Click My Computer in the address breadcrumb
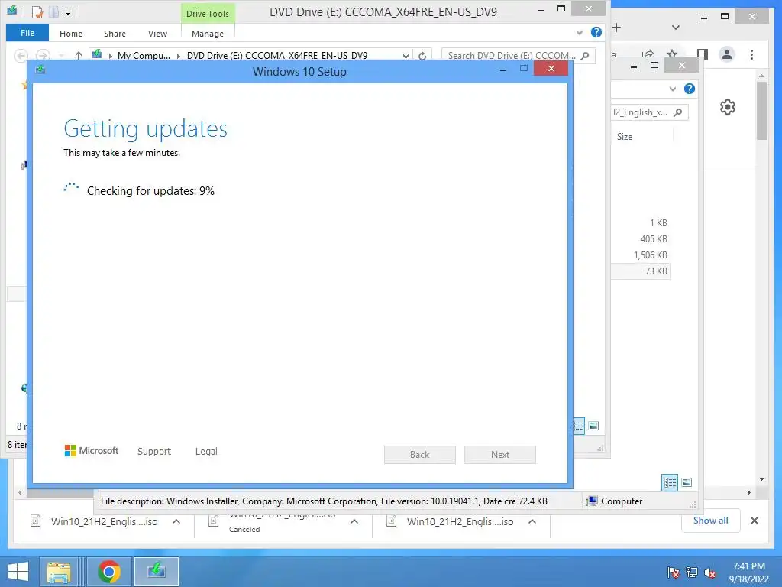Screen dimensions: 782x587 144,55
